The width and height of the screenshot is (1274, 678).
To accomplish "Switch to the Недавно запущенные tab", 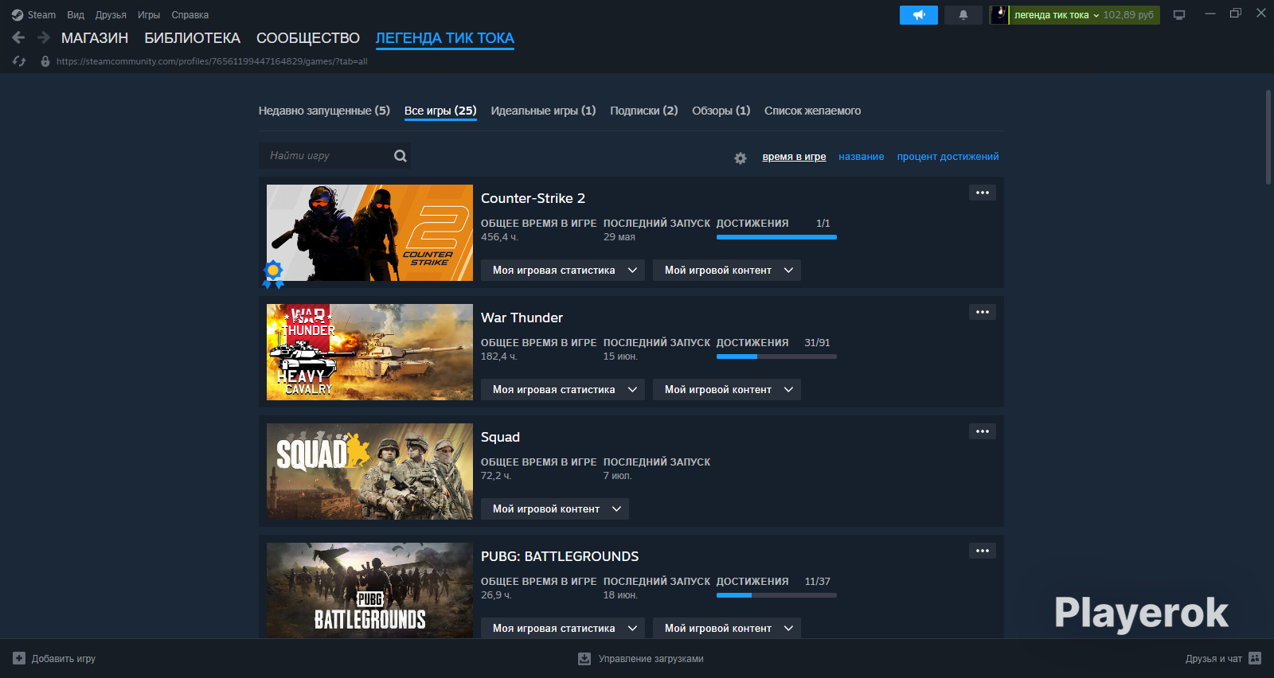I will coord(324,111).
